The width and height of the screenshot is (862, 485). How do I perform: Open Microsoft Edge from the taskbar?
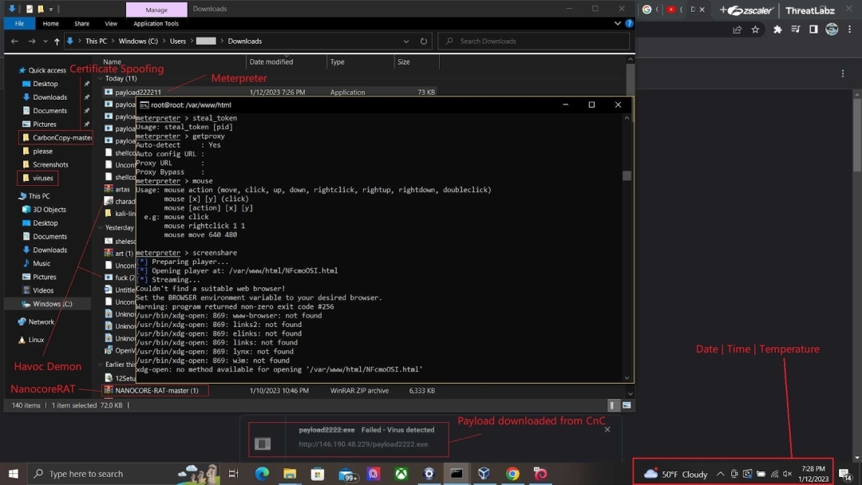(x=263, y=473)
